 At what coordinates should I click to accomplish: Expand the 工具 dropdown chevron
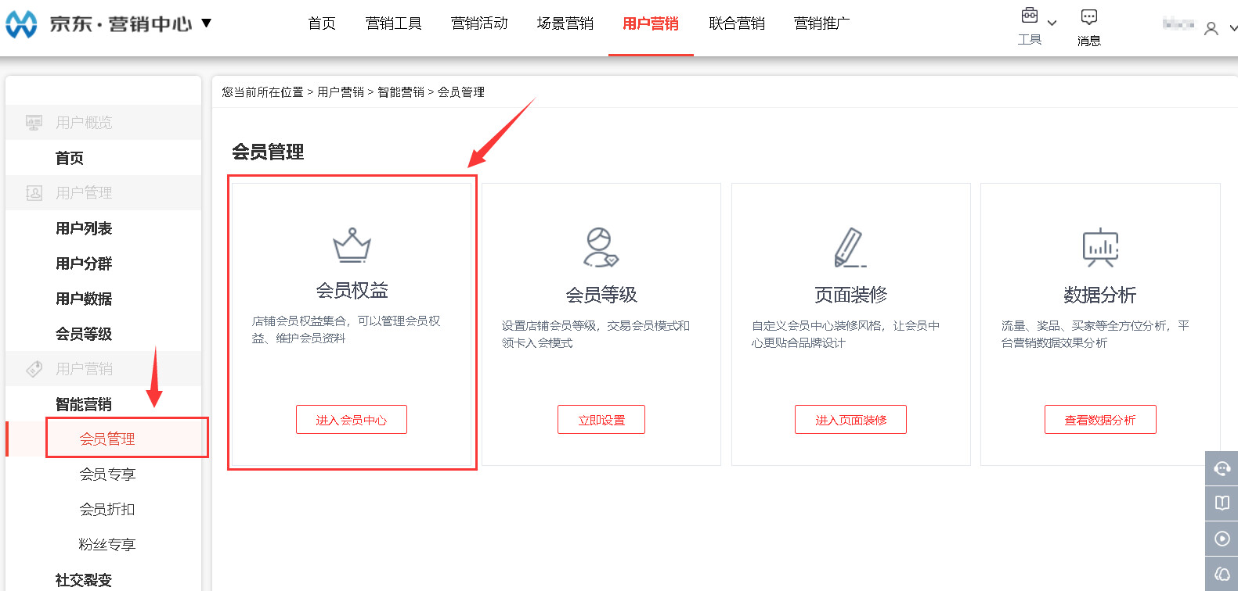[x=1052, y=23]
